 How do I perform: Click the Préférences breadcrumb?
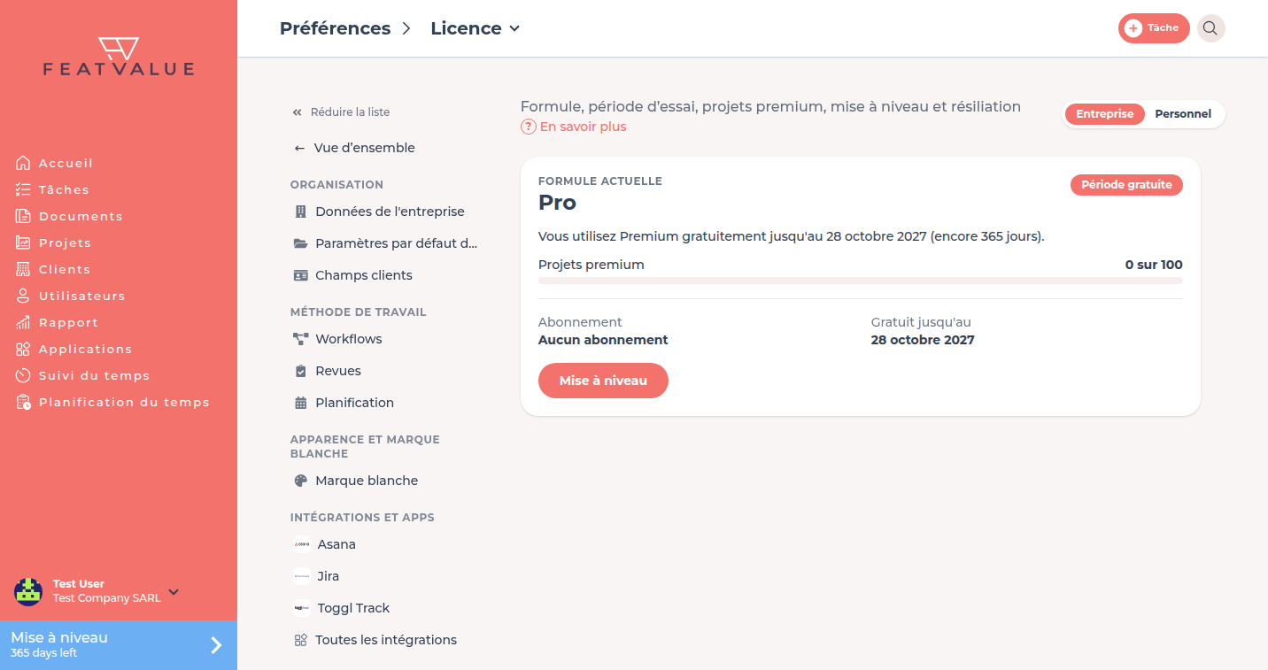coord(335,28)
